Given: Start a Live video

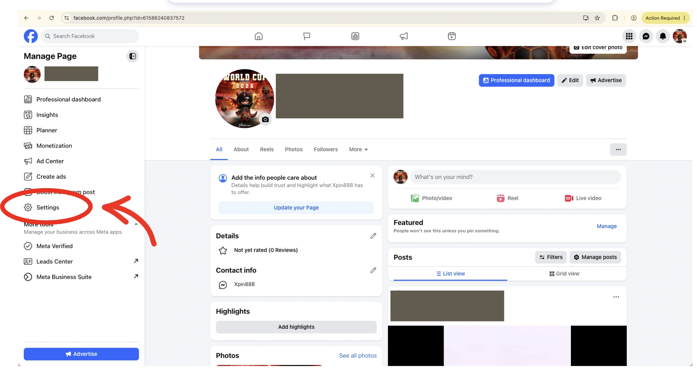Looking at the screenshot, I should pos(583,198).
